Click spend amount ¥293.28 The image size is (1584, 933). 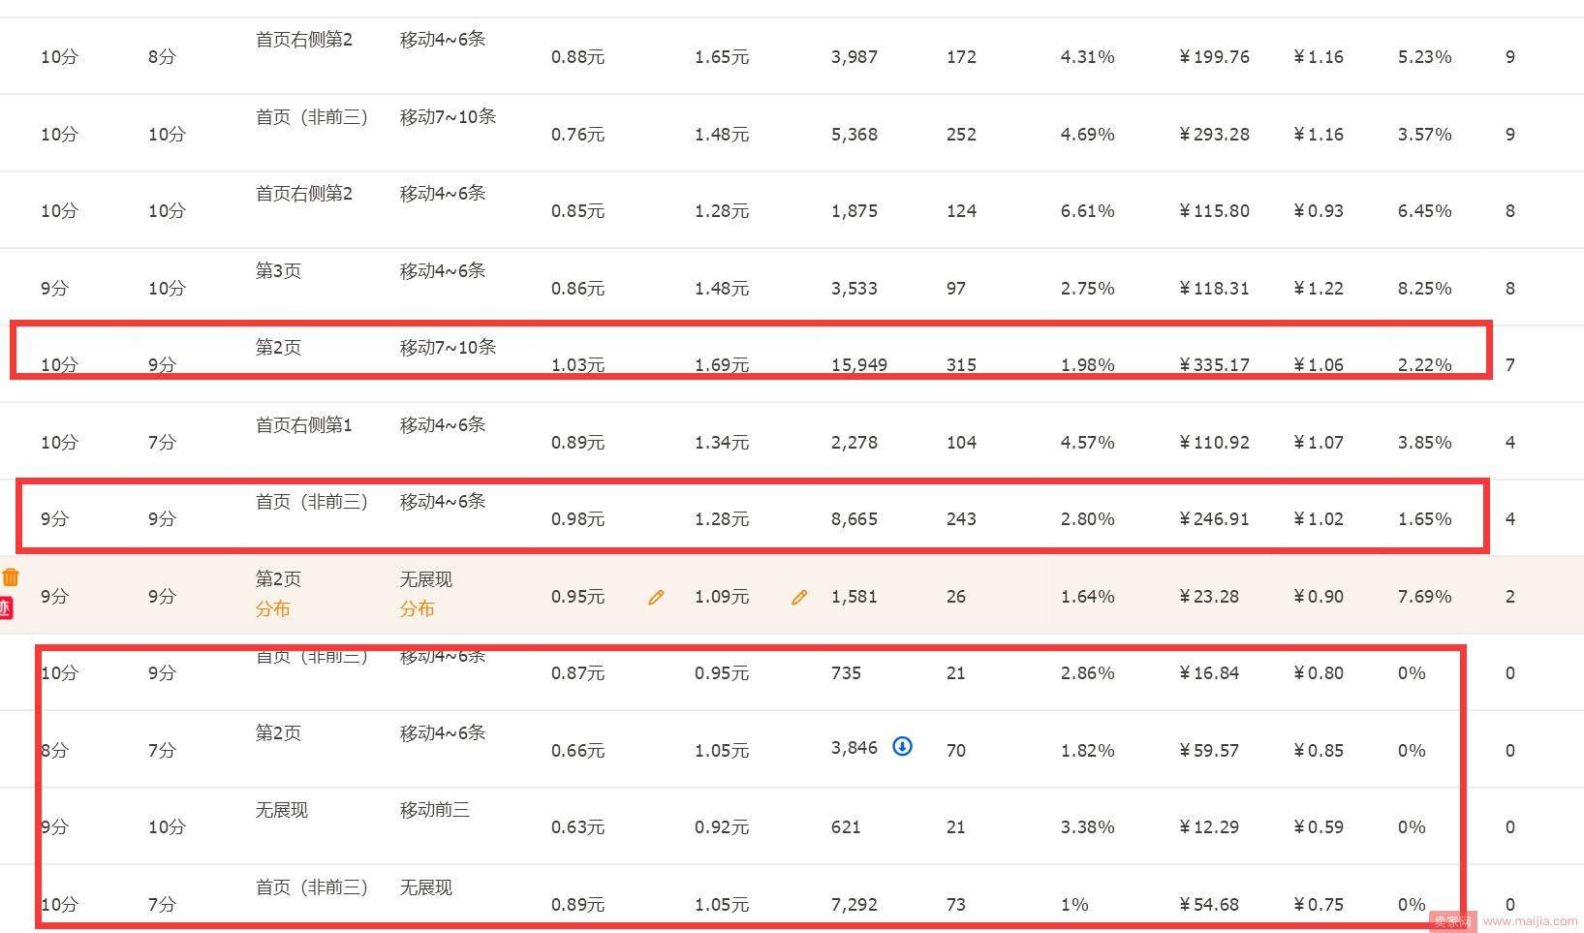pos(1214,134)
